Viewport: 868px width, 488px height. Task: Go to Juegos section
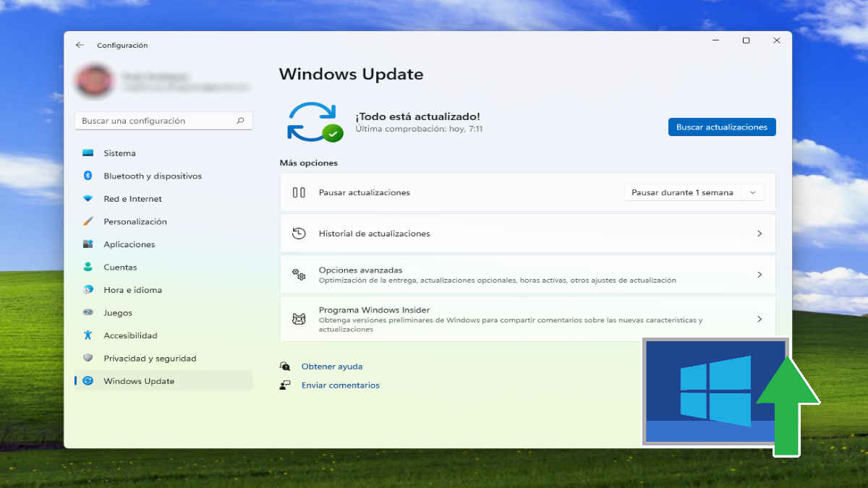point(164,312)
